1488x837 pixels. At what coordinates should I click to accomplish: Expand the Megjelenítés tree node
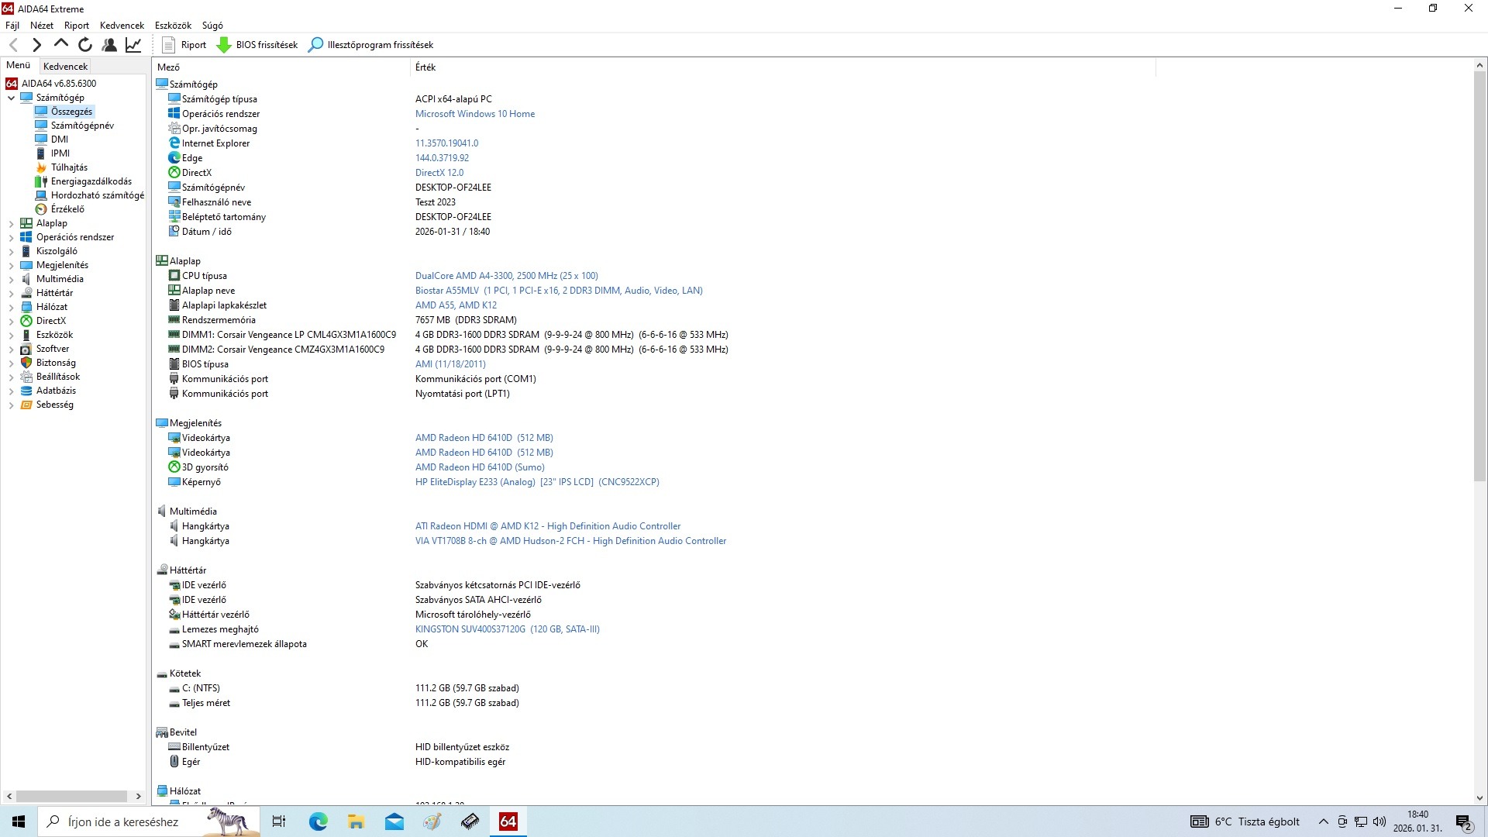click(x=11, y=266)
